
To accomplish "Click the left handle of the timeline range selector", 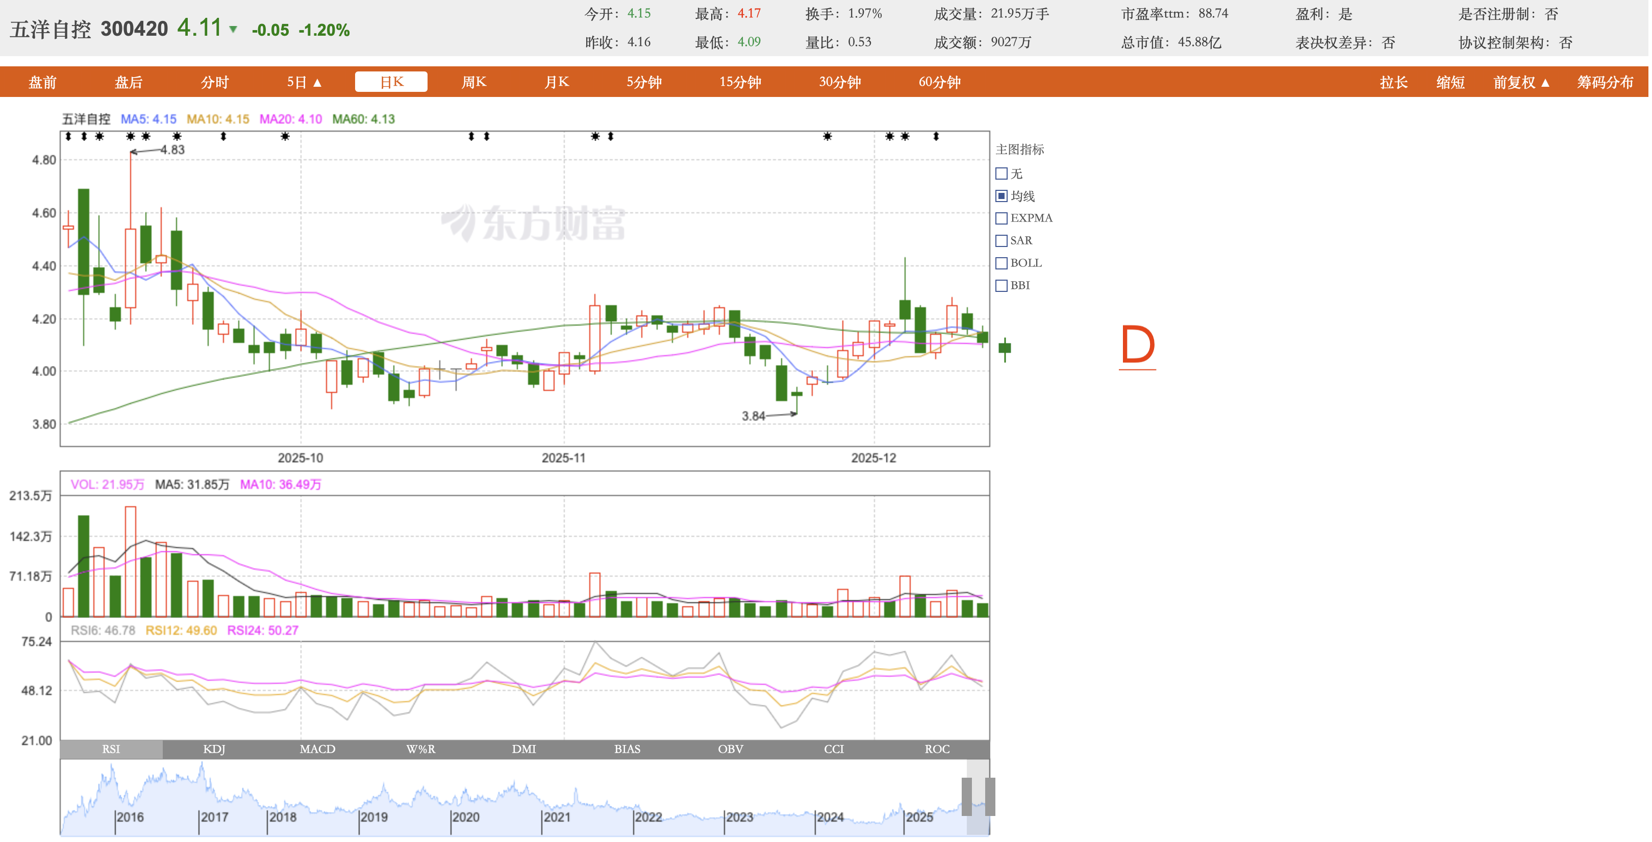I will tap(966, 797).
